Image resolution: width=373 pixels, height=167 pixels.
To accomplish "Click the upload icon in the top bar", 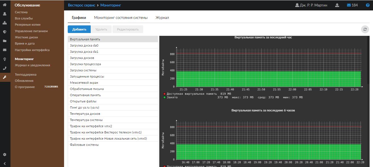I will (337, 5).
